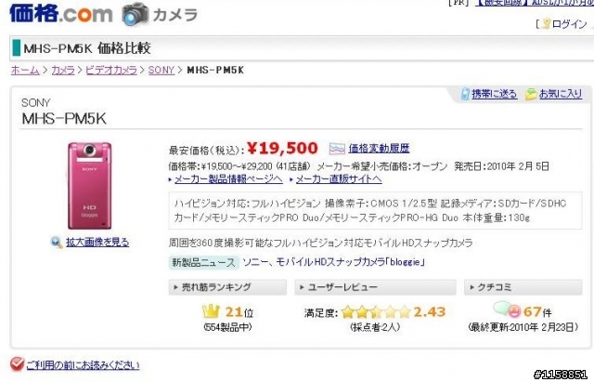Screen dimensions: 594x382
Task: Go to SONY breadcrumb
Action: tap(161, 71)
